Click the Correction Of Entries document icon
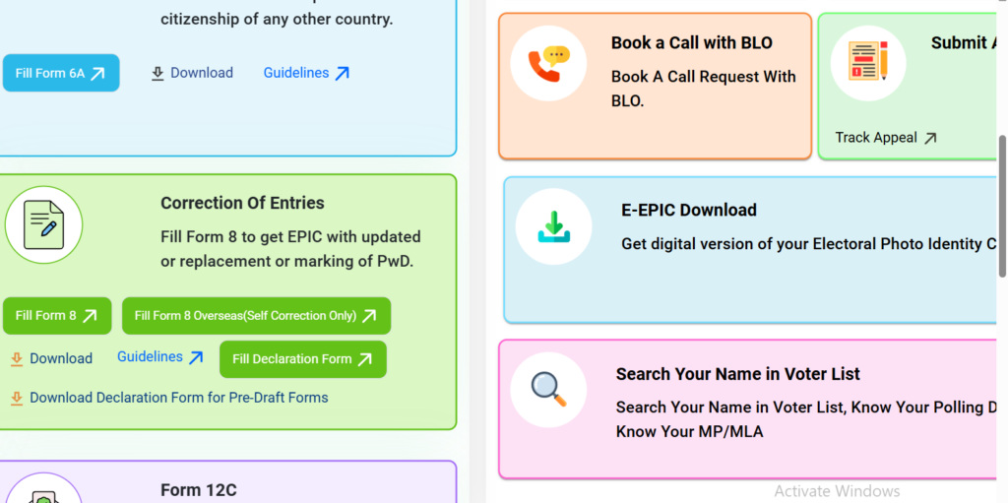Screen dimensions: 1008x503 click(43, 224)
